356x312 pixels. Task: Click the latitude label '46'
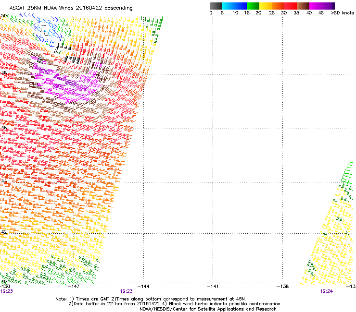tap(4, 128)
